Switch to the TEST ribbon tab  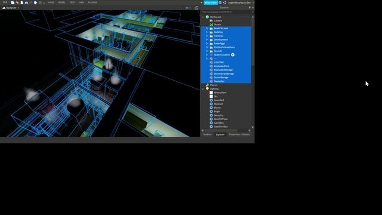coord(72,2)
